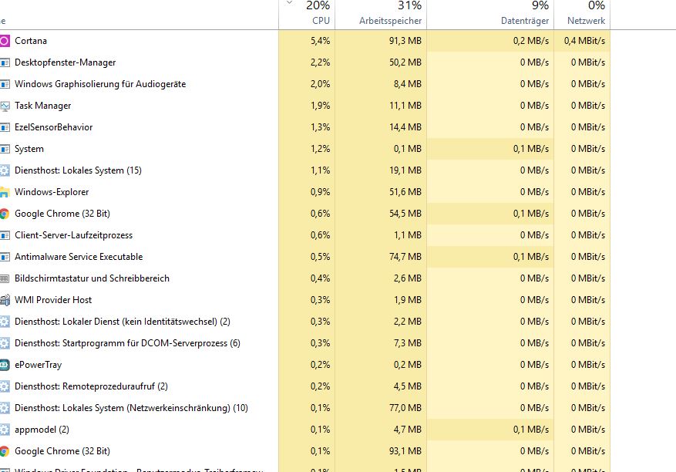This screenshot has height=472, width=676.
Task: Click Cortana's 91,3 MB memory value
Action: point(405,41)
